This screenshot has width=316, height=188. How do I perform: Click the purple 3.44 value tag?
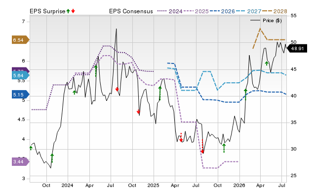20,162
